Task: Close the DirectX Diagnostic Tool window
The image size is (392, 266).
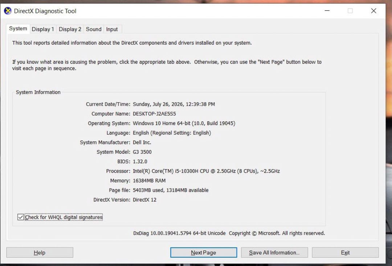Action: (x=373, y=11)
